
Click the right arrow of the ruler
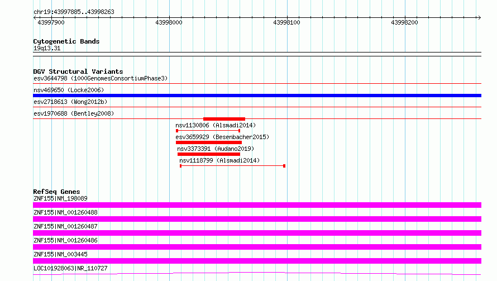479,17
